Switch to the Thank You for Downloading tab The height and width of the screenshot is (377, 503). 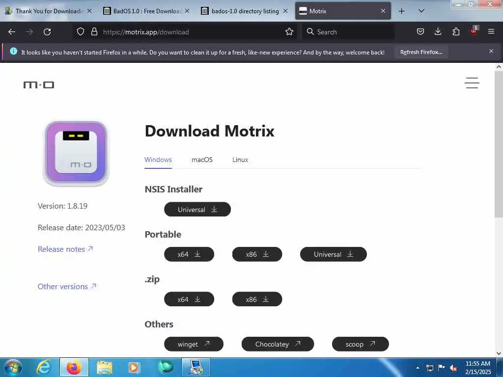click(48, 11)
